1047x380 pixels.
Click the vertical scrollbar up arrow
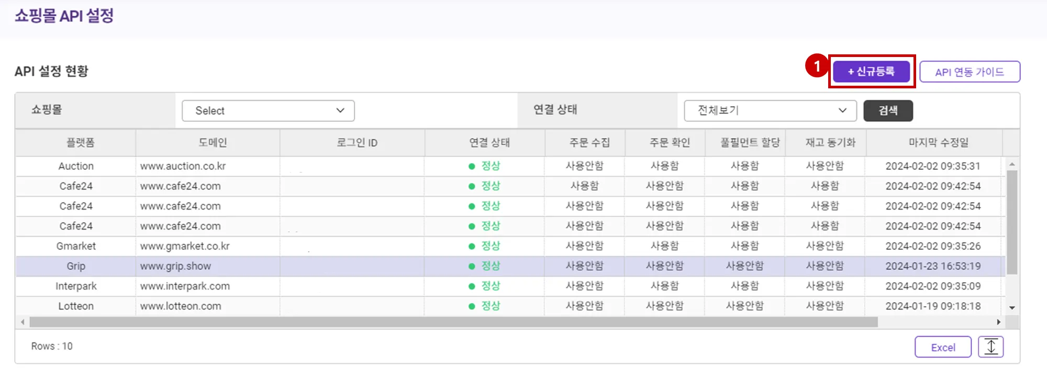1012,164
